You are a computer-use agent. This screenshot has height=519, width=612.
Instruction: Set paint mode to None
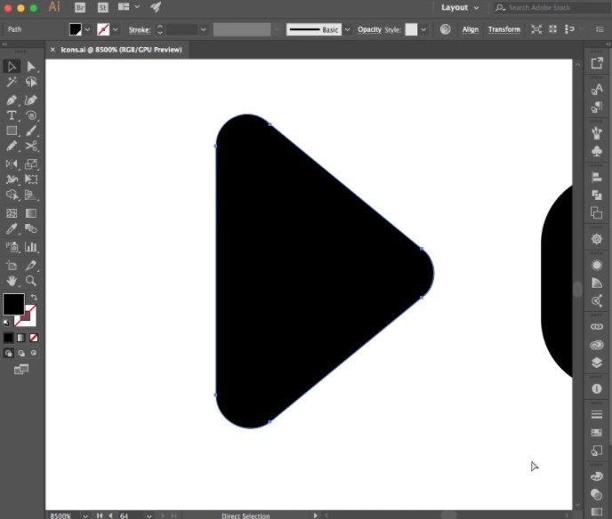point(34,338)
